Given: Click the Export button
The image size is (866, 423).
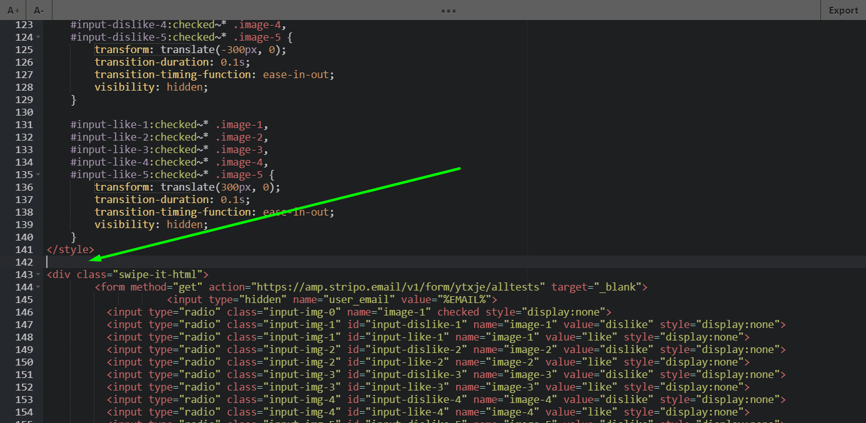Looking at the screenshot, I should point(843,10).
